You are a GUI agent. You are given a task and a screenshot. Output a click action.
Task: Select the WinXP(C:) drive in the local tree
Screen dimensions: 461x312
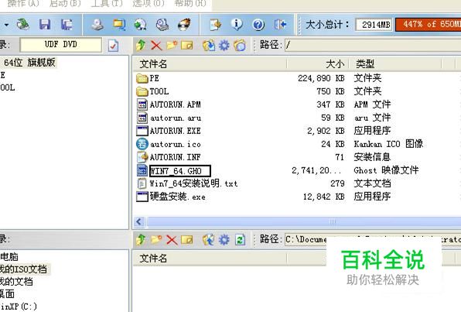pyautogui.click(x=19, y=307)
